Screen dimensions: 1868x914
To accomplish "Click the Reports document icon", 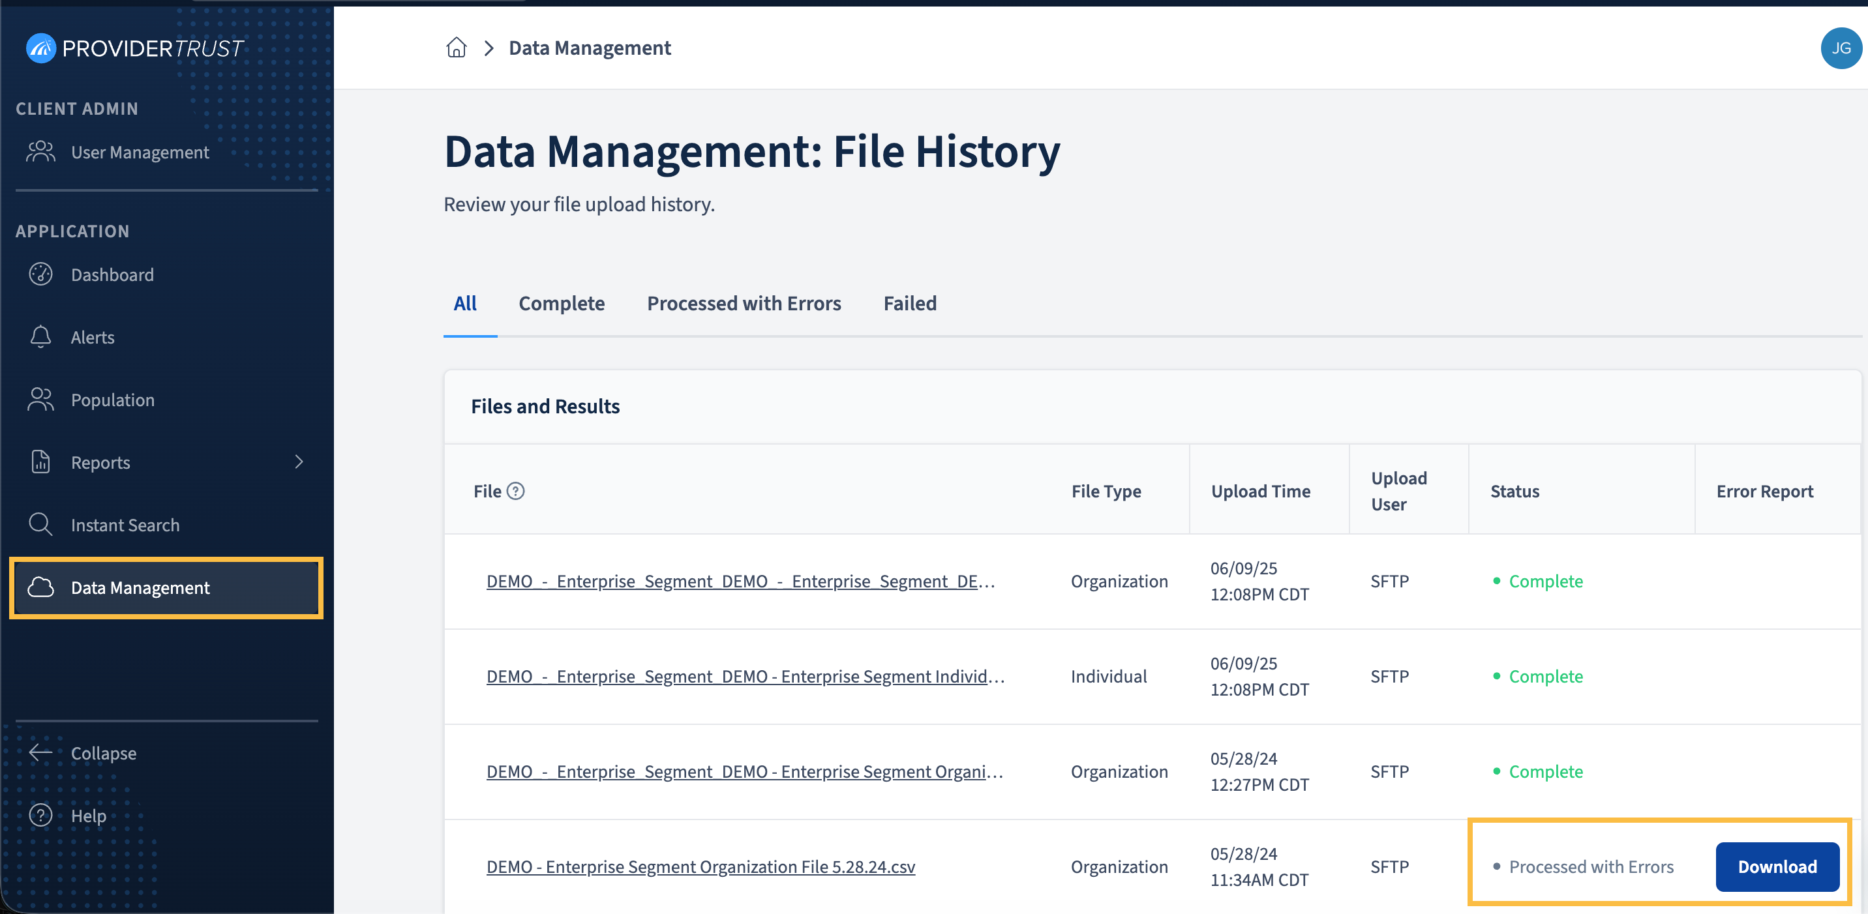I will [x=40, y=462].
